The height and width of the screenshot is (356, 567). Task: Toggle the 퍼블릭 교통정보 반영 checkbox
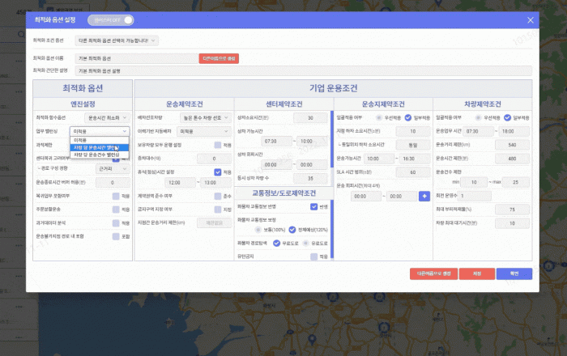coord(313,206)
